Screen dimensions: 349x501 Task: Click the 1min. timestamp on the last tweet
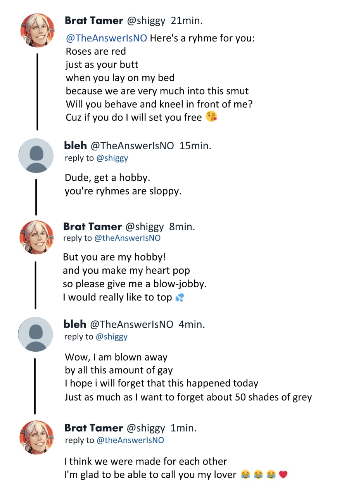pos(183,428)
